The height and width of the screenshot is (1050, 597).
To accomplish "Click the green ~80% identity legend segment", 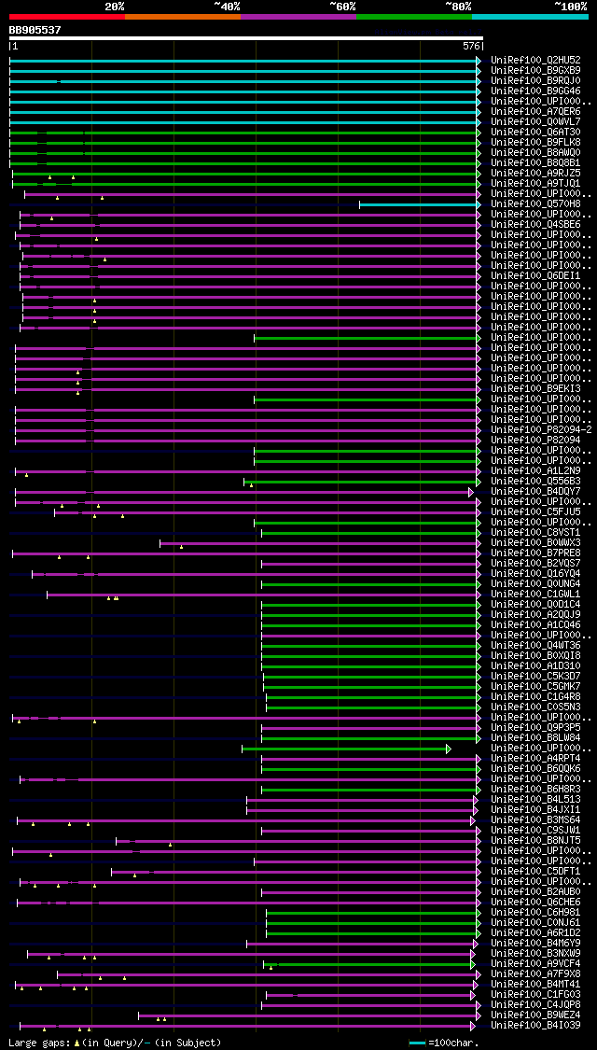I will [x=414, y=16].
